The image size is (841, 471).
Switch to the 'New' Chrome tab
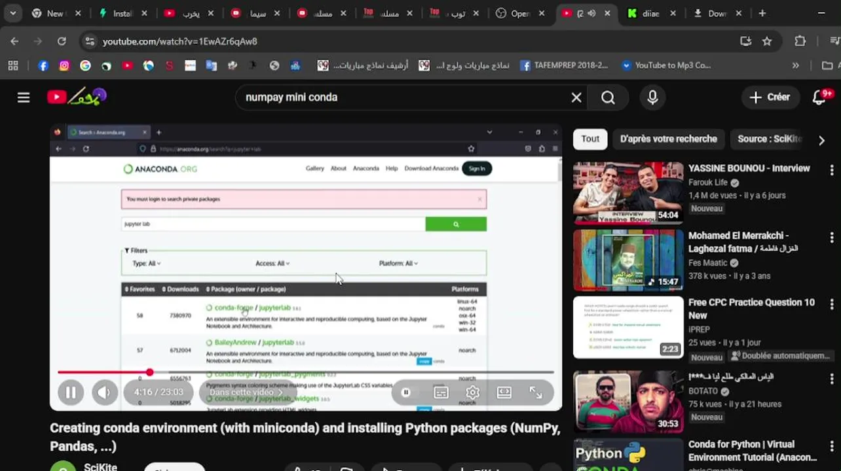tap(56, 13)
